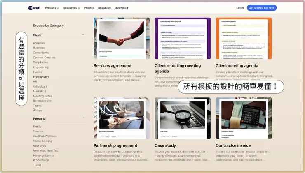The image size is (305, 173).
Task: Choose the Content Creators category
Action: coord(44,58)
